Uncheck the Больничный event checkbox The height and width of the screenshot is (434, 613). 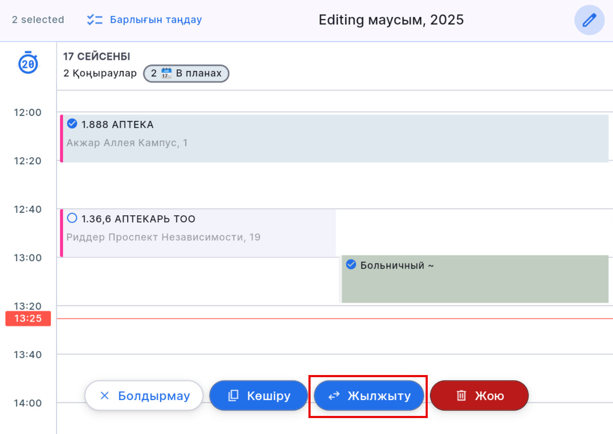pyautogui.click(x=351, y=264)
